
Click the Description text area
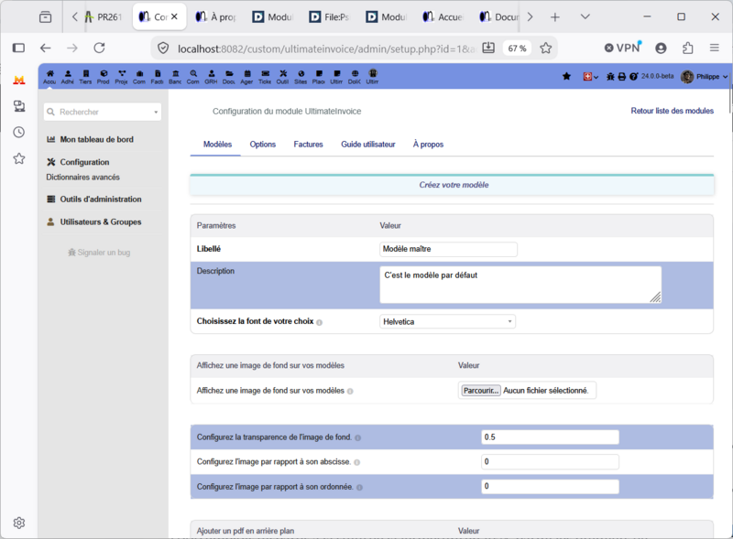520,285
